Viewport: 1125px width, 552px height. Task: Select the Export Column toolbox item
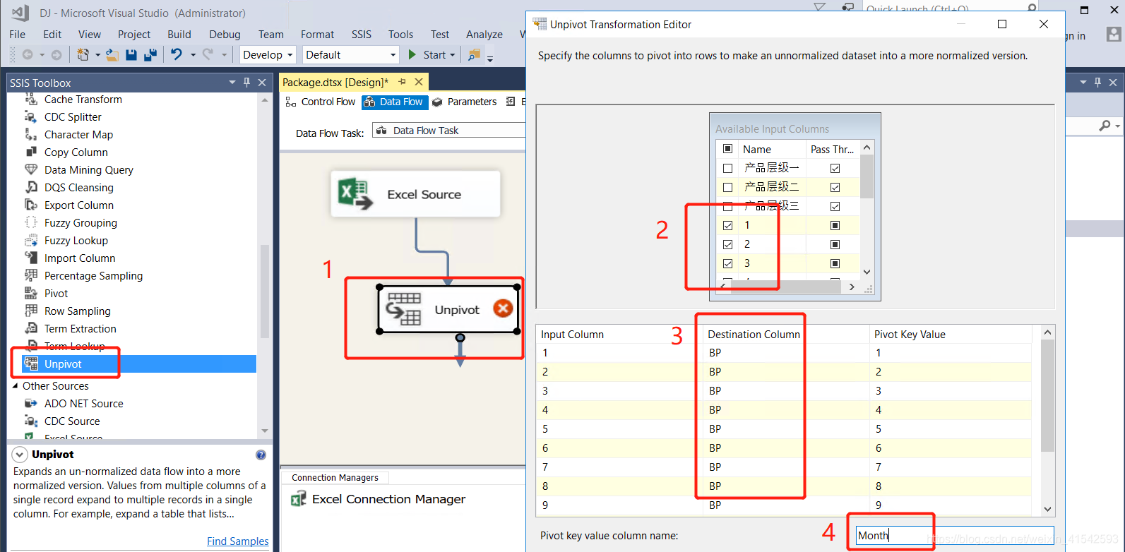[79, 205]
